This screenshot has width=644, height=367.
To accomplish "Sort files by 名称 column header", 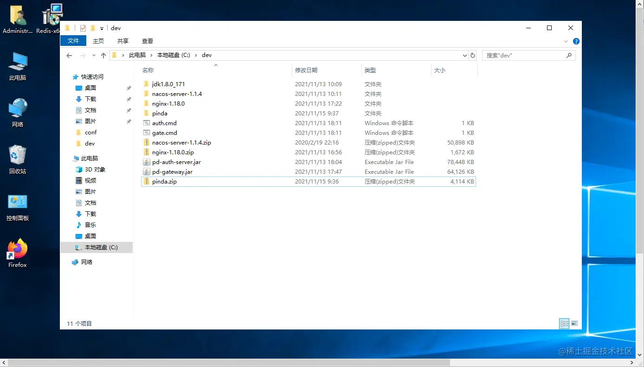I will point(216,70).
